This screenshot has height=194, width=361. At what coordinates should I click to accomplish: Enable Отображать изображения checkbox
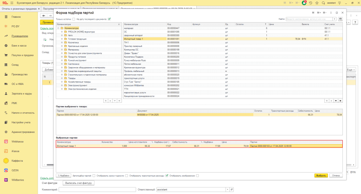tap(197, 176)
